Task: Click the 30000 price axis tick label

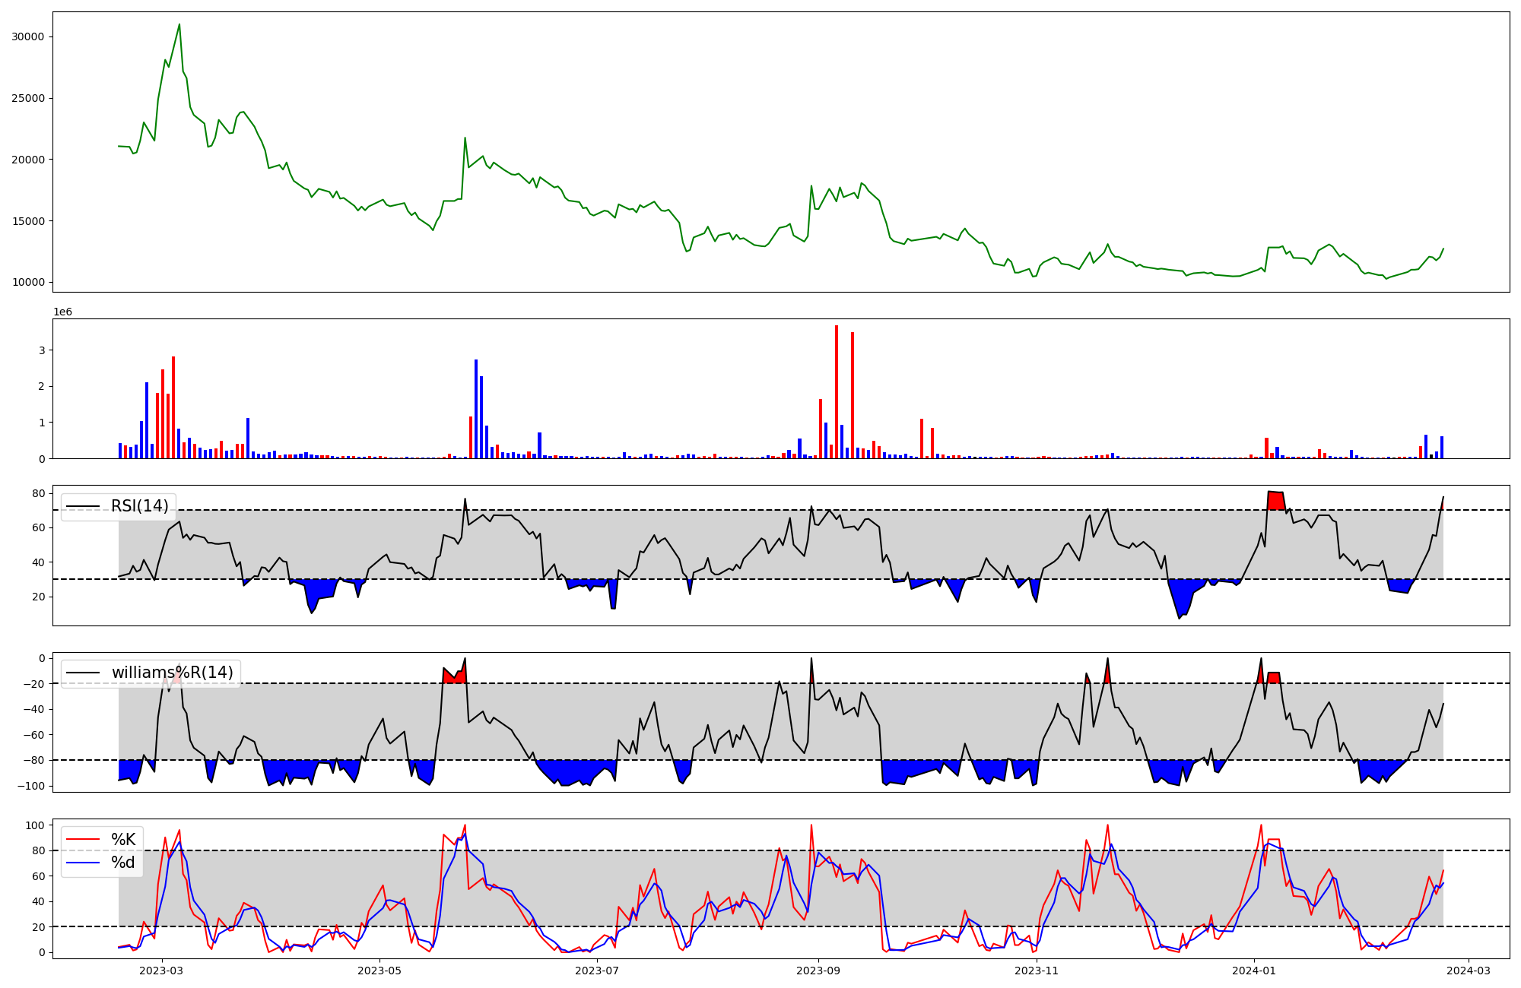Action: click(x=27, y=37)
